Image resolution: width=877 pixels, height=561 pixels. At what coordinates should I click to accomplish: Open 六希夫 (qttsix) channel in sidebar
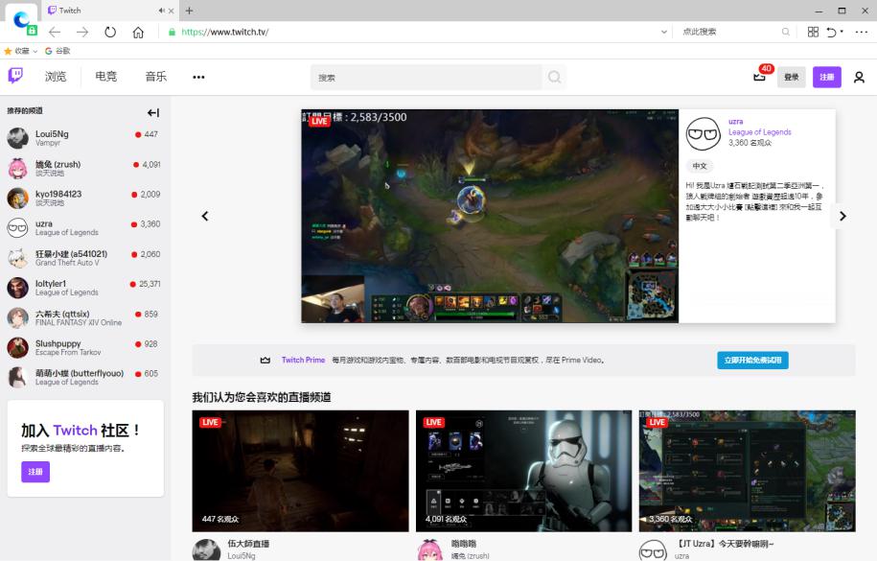coord(84,317)
